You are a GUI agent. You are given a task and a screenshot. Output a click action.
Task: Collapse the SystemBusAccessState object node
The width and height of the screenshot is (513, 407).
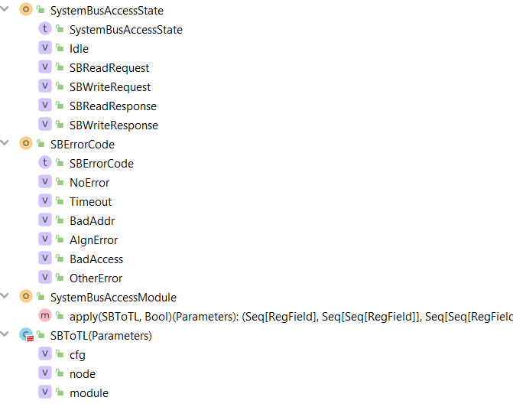coord(5,9)
